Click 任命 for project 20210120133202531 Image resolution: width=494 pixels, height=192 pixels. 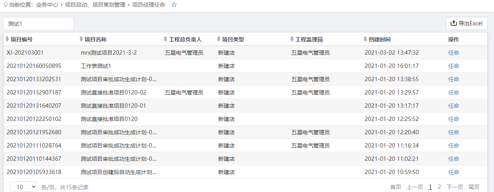pyautogui.click(x=454, y=79)
